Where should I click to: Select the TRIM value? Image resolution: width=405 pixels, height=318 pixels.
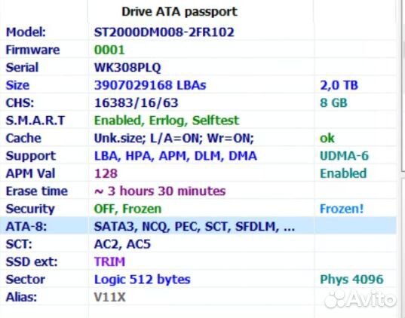[109, 261]
